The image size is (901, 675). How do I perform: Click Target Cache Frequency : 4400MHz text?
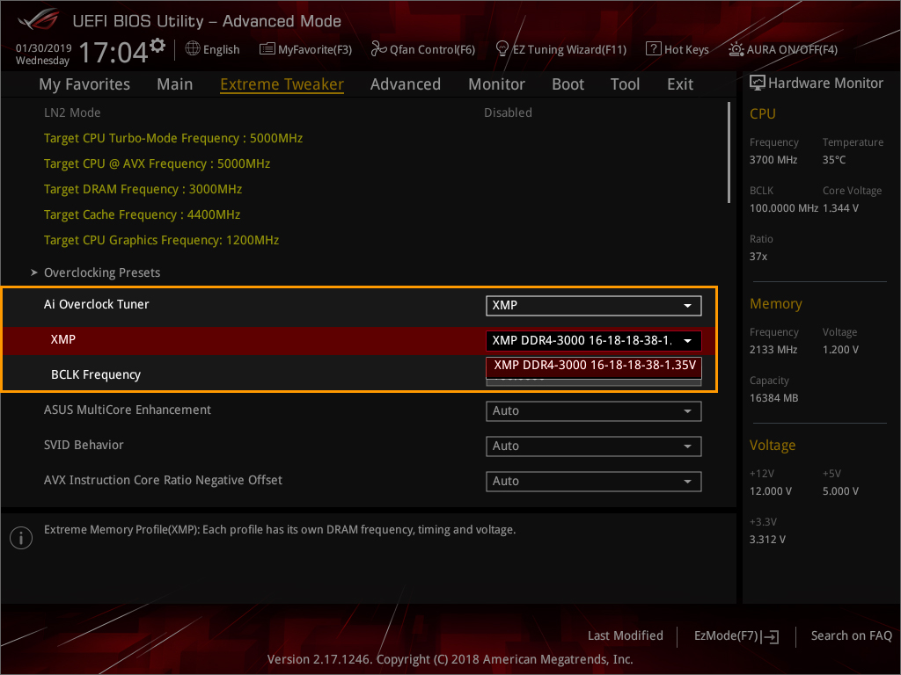(142, 214)
